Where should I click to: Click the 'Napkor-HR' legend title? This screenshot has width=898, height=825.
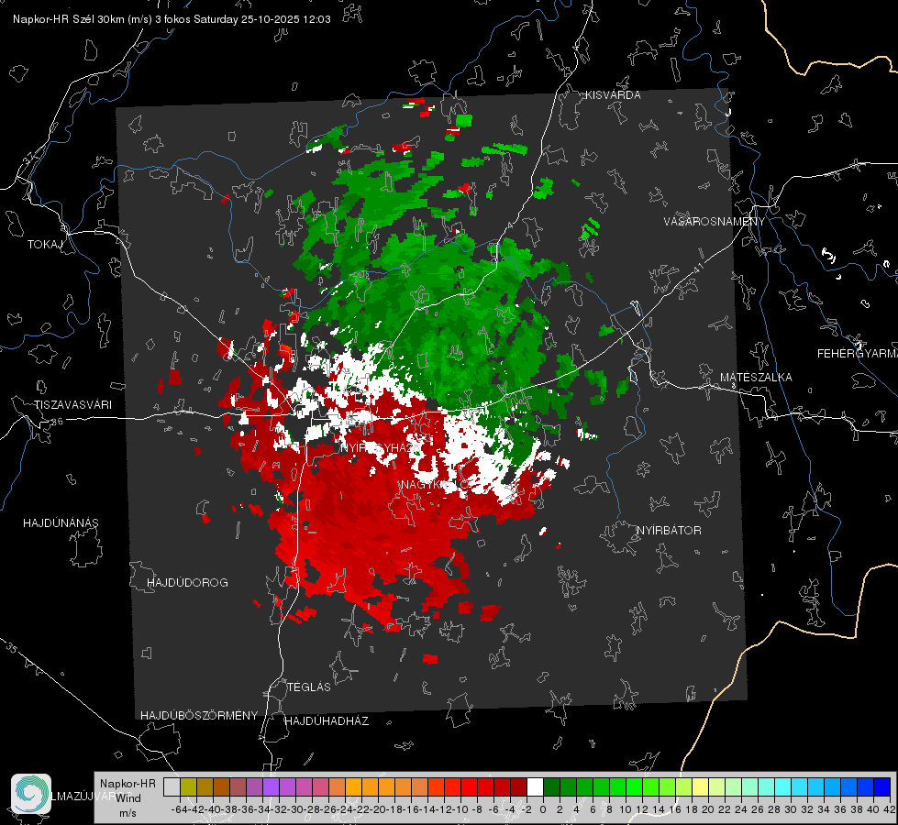(127, 784)
